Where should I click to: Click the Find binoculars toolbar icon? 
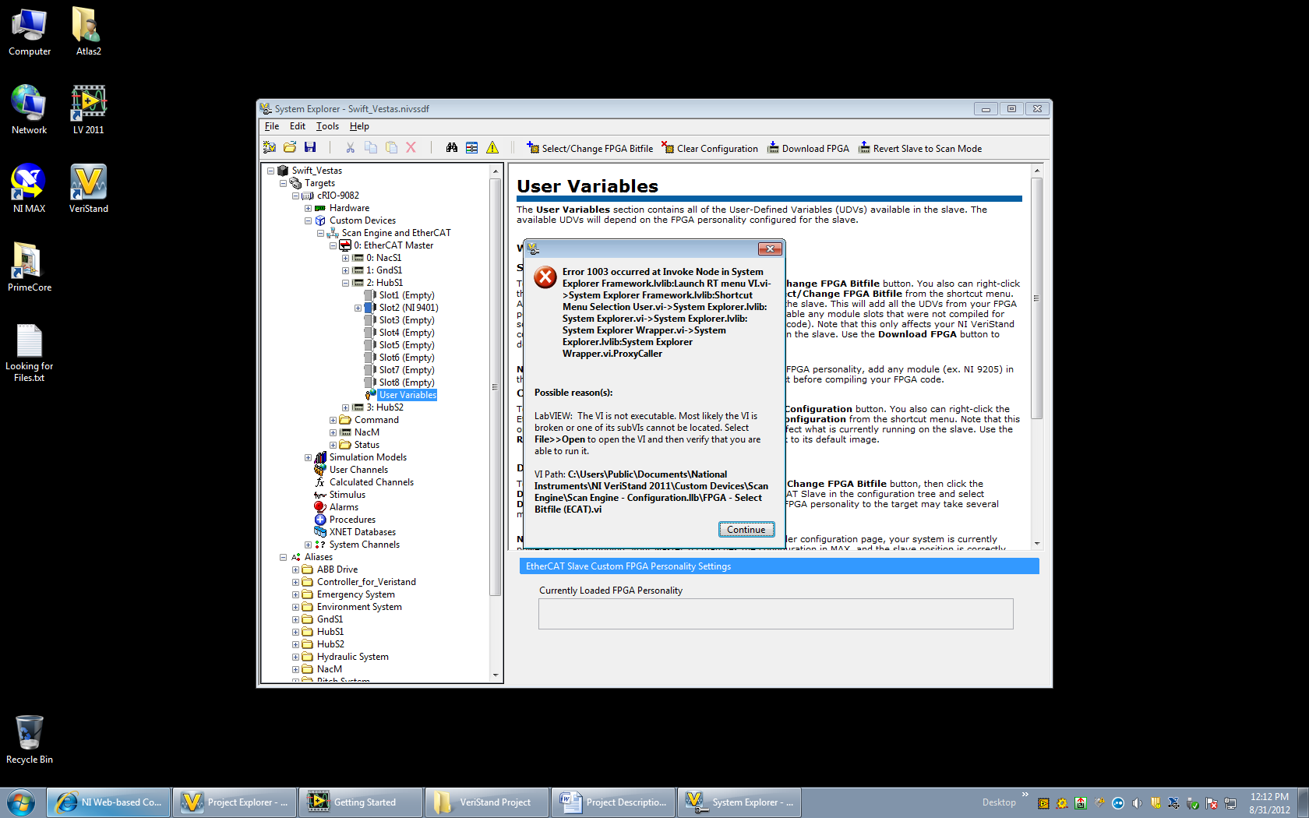click(452, 147)
